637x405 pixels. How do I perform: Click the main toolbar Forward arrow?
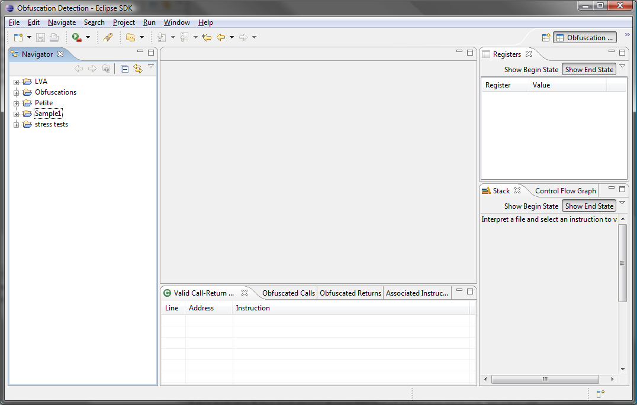point(243,37)
